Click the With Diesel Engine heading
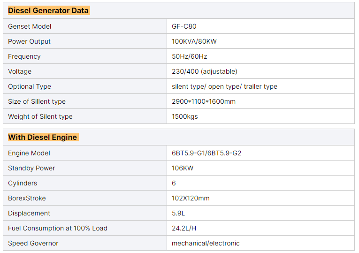This screenshot has height=253, width=359. click(x=43, y=137)
